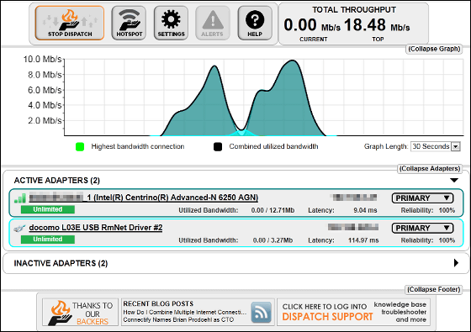471x332 pixels.
Task: Click the 0.00 / 12.71Mb utilized bandwidth value
Action: click(x=273, y=210)
